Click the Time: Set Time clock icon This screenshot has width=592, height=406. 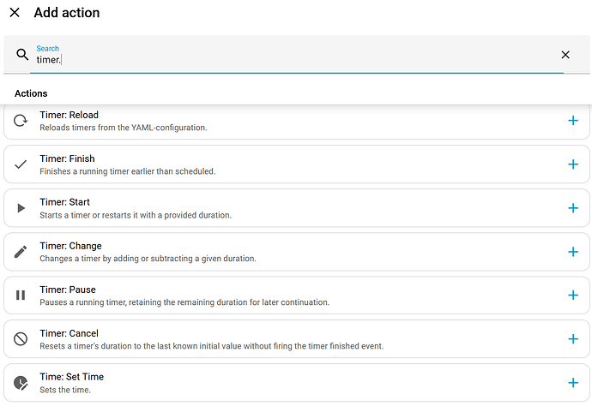click(x=21, y=383)
